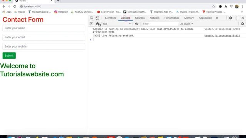
Task: Open the Notification bookmark
Action: pos(135,12)
